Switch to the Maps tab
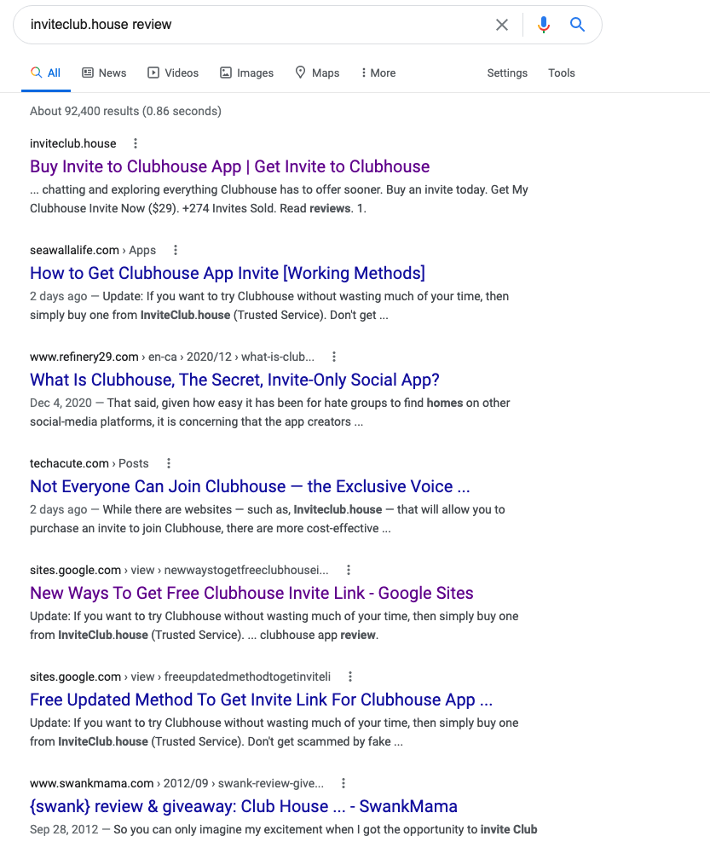The width and height of the screenshot is (710, 842). pyautogui.click(x=317, y=73)
